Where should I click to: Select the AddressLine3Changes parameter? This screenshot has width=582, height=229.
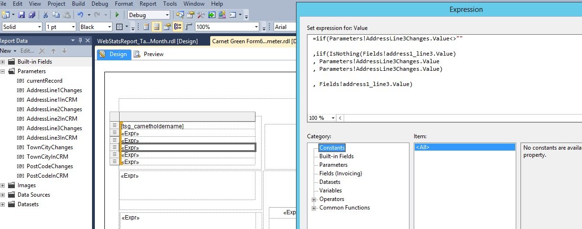click(54, 128)
